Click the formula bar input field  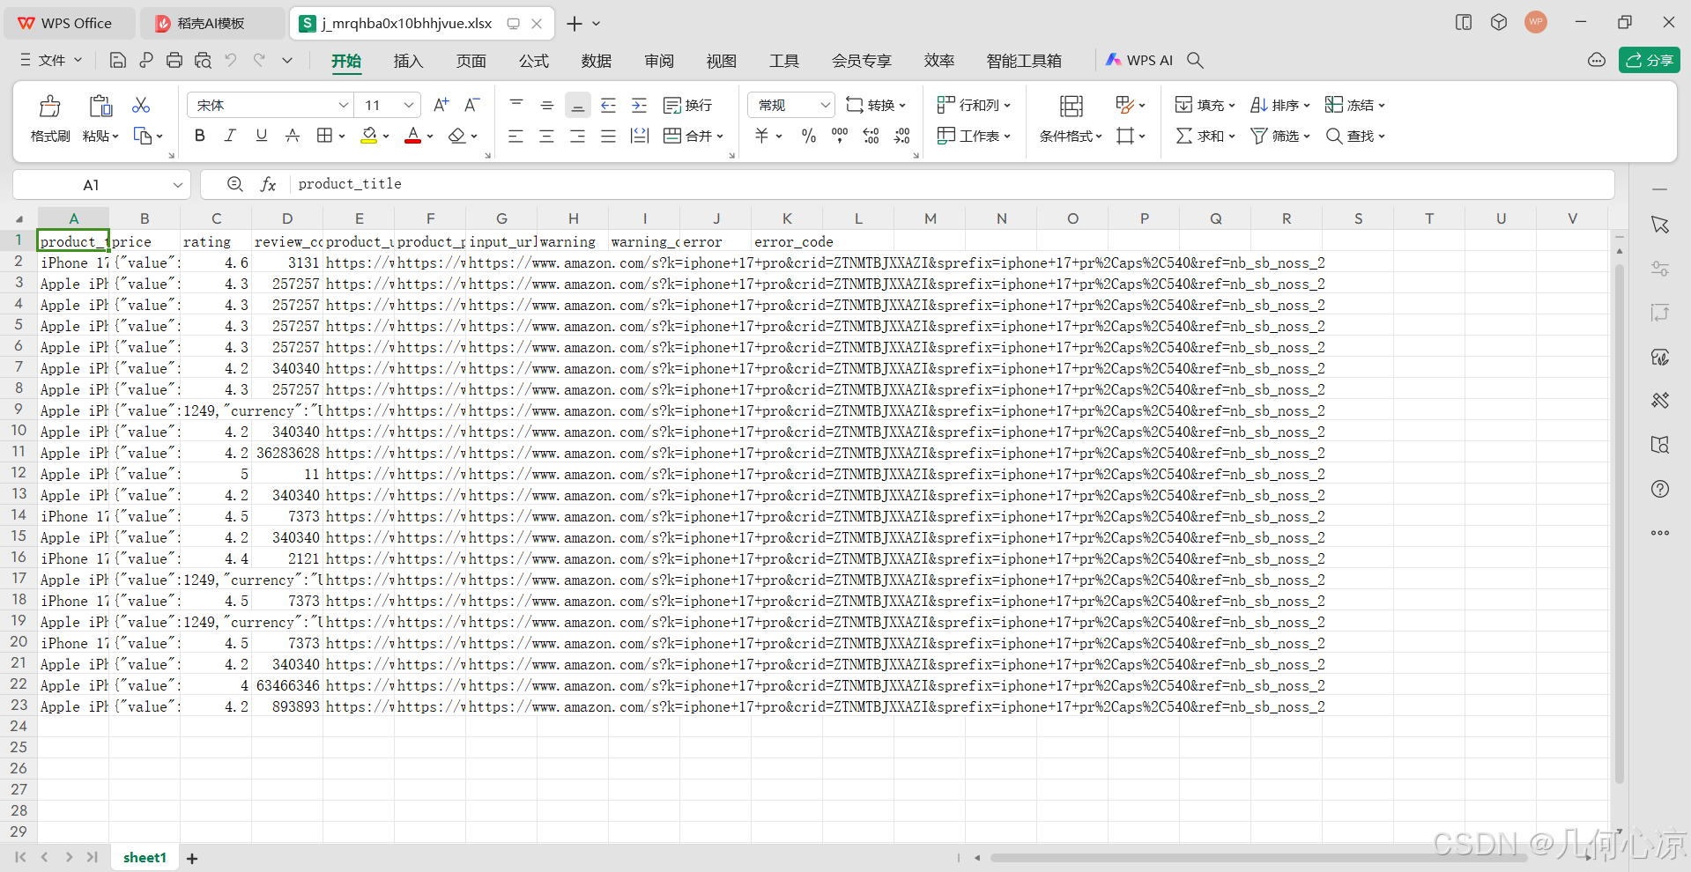pyautogui.click(x=952, y=184)
